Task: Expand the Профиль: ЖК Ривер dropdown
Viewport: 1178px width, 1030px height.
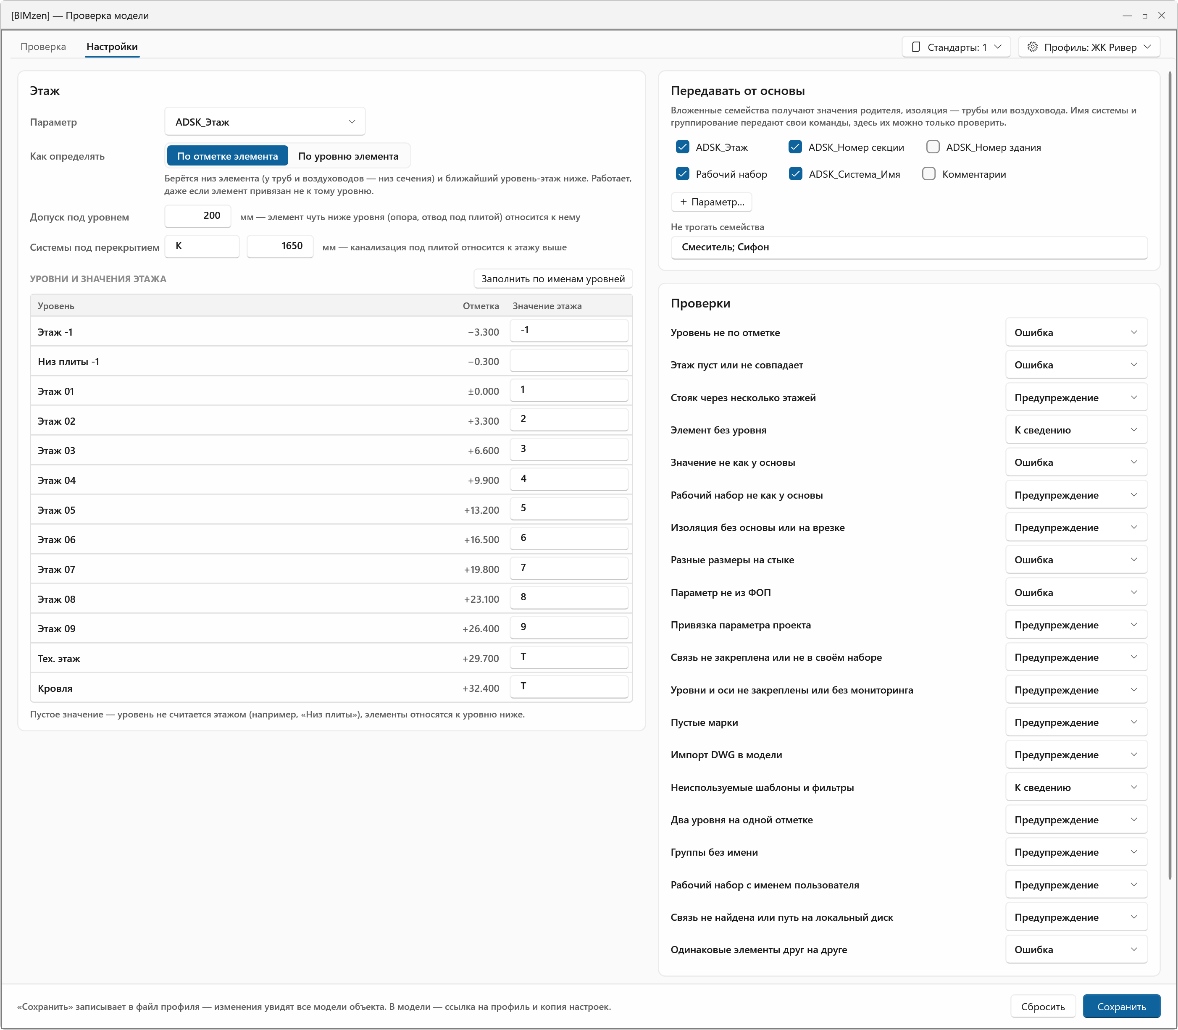Action: tap(1089, 47)
